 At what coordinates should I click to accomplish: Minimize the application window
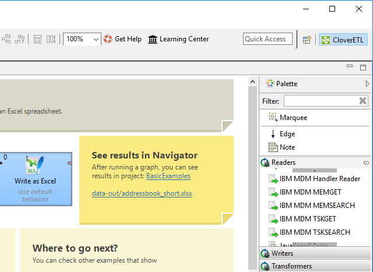tap(306, 9)
